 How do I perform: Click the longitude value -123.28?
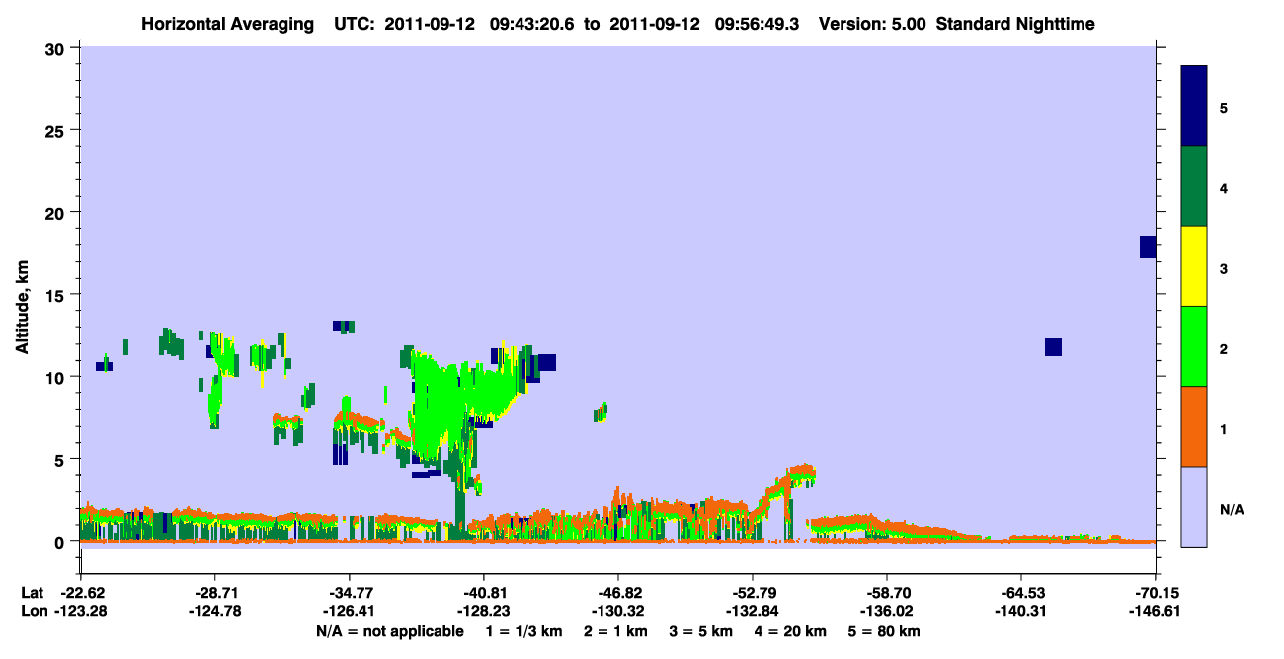click(80, 612)
